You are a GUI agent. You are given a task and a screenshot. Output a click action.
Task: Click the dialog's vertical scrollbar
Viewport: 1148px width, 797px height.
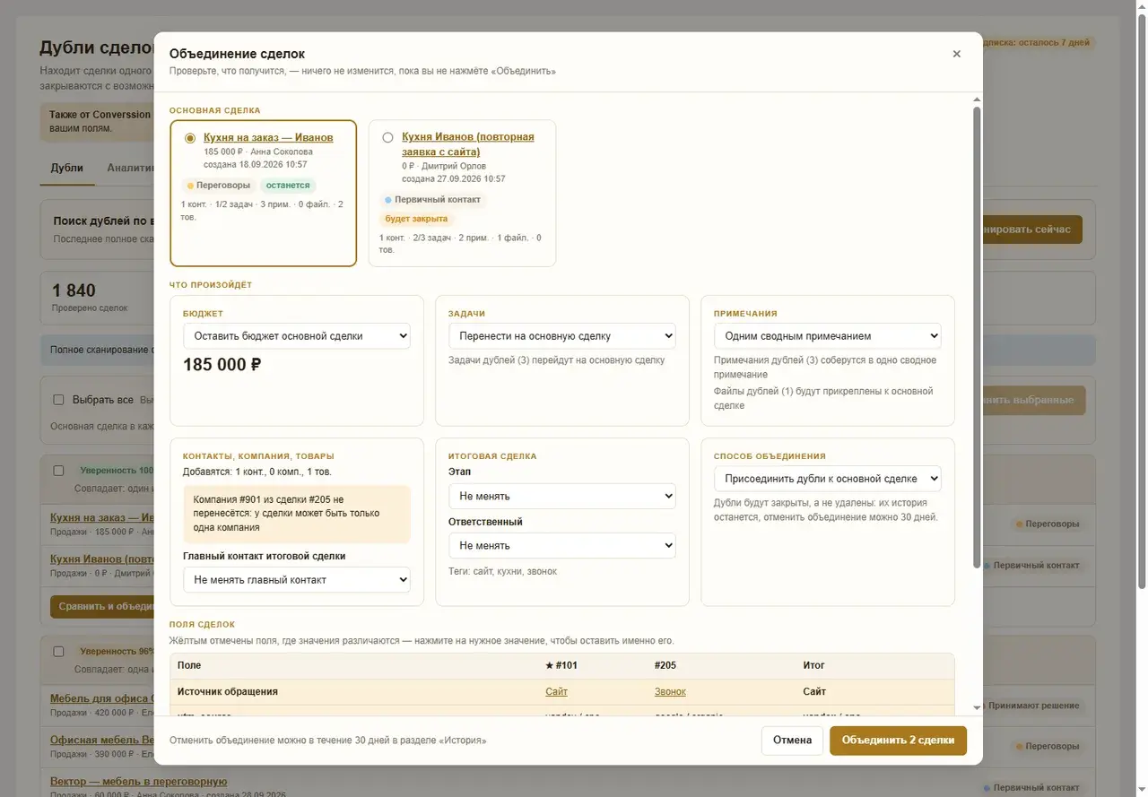click(977, 336)
